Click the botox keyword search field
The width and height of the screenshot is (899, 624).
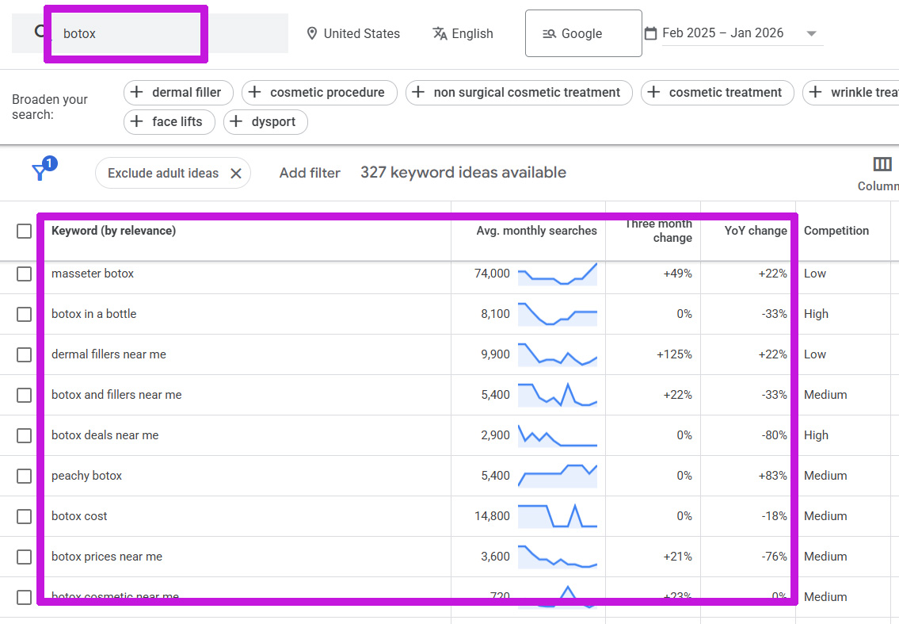[x=127, y=33]
